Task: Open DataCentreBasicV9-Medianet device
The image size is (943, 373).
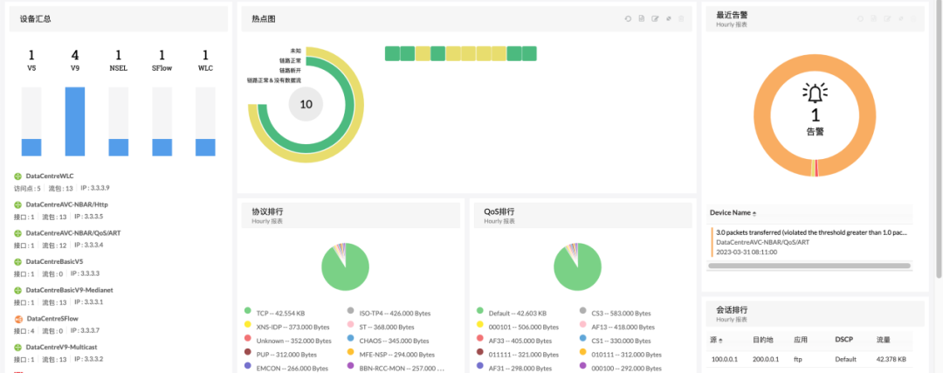Action: [69, 290]
